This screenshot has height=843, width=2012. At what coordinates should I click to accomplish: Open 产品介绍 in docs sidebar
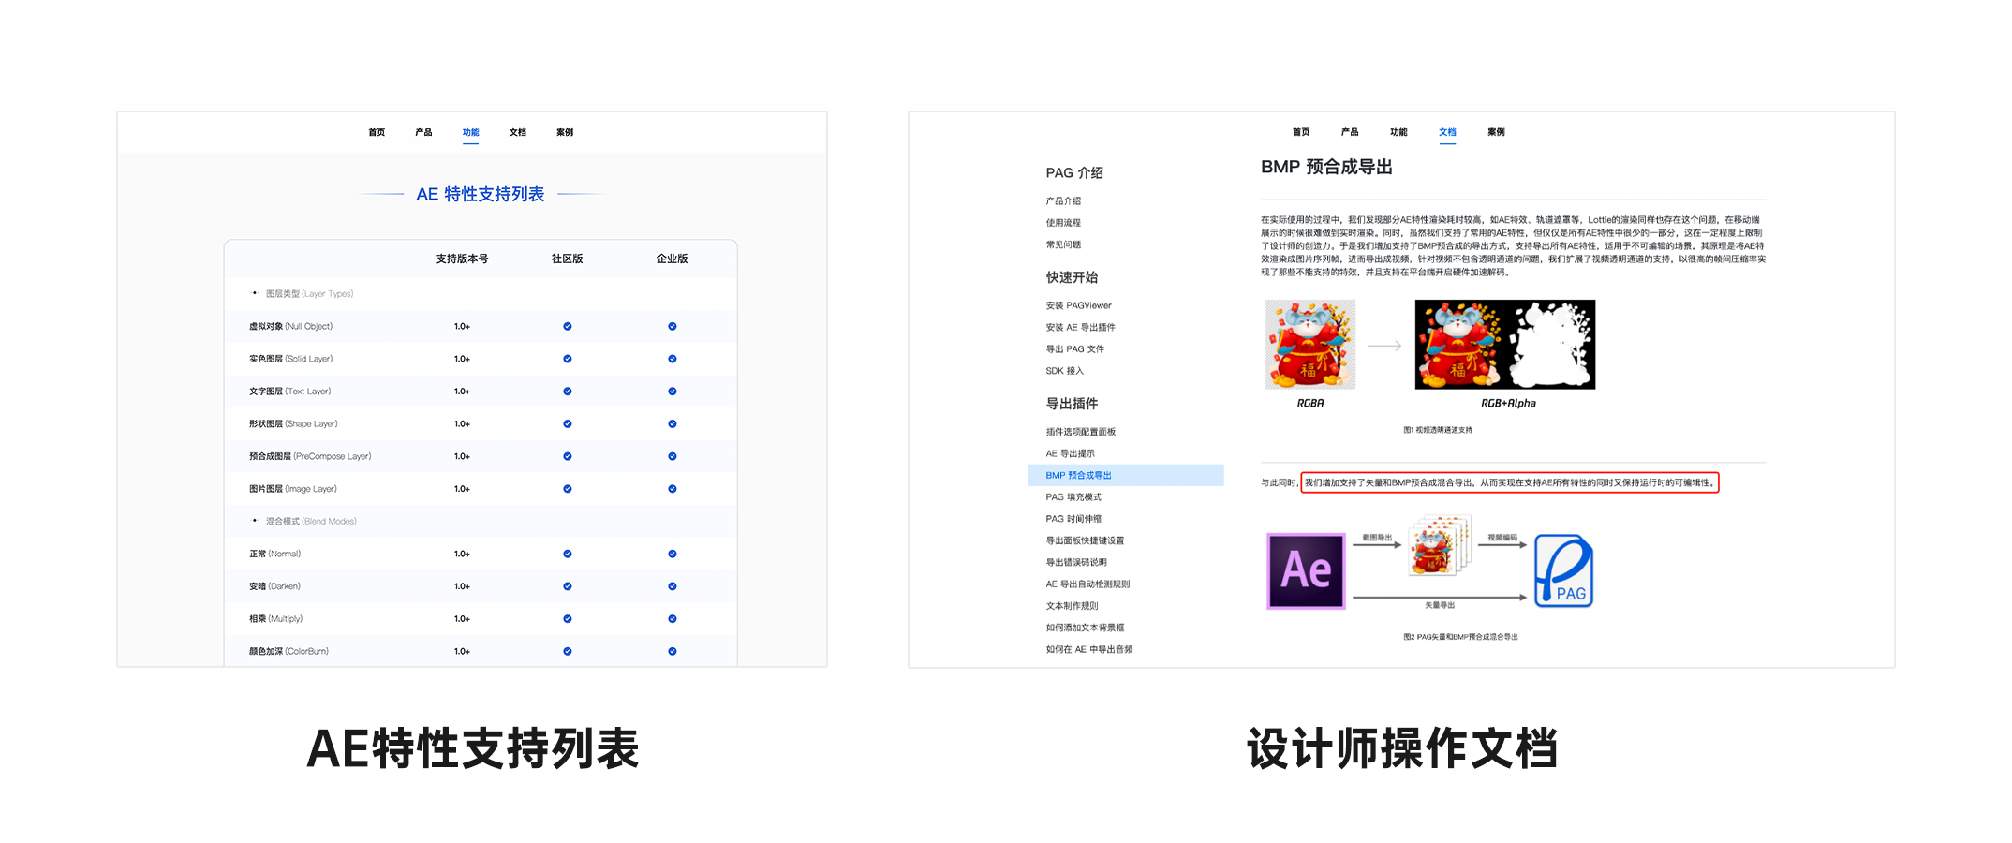tap(1063, 200)
